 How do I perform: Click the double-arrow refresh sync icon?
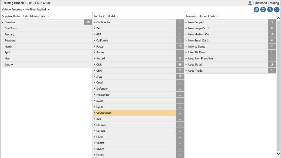263,10
